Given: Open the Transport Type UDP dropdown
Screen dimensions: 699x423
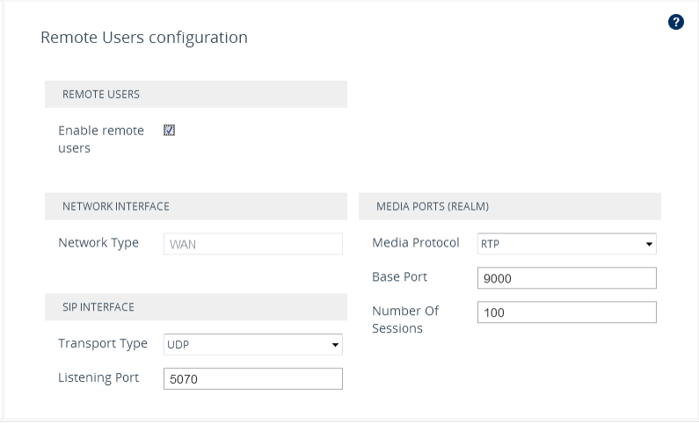Looking at the screenshot, I should (253, 345).
